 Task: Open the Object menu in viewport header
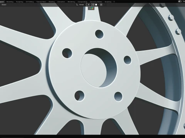pyautogui.click(x=4, y=5)
